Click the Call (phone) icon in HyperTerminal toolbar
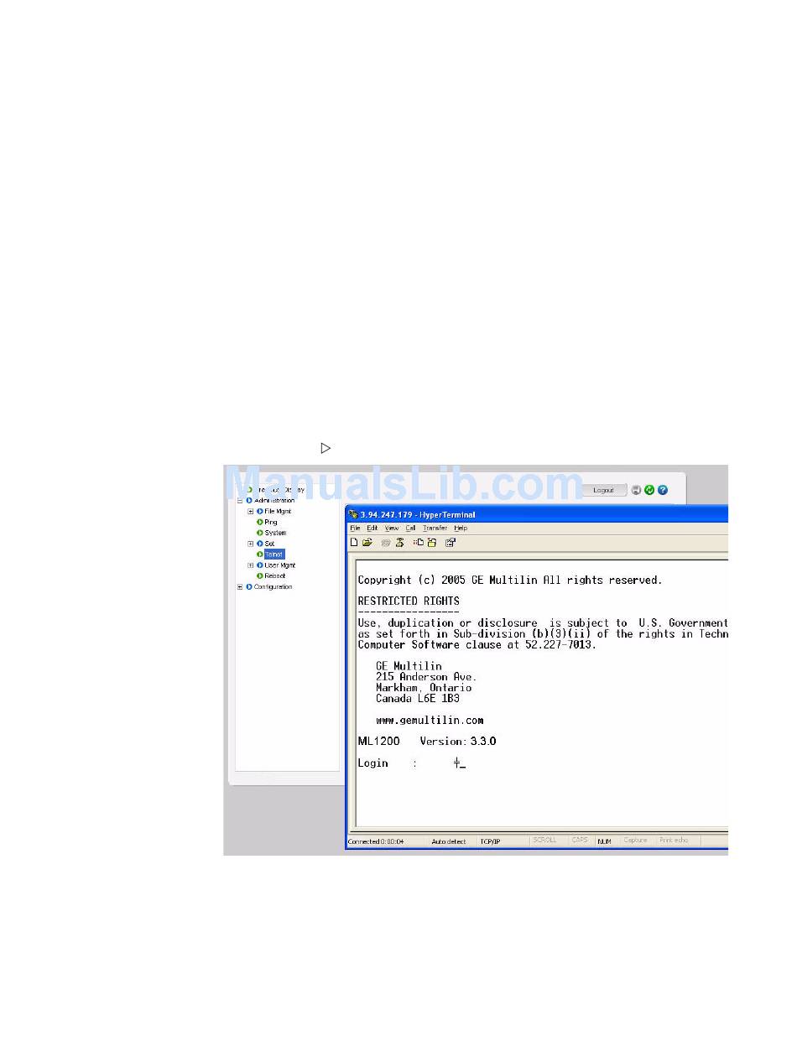This screenshot has width=797, height=1057. (x=386, y=543)
